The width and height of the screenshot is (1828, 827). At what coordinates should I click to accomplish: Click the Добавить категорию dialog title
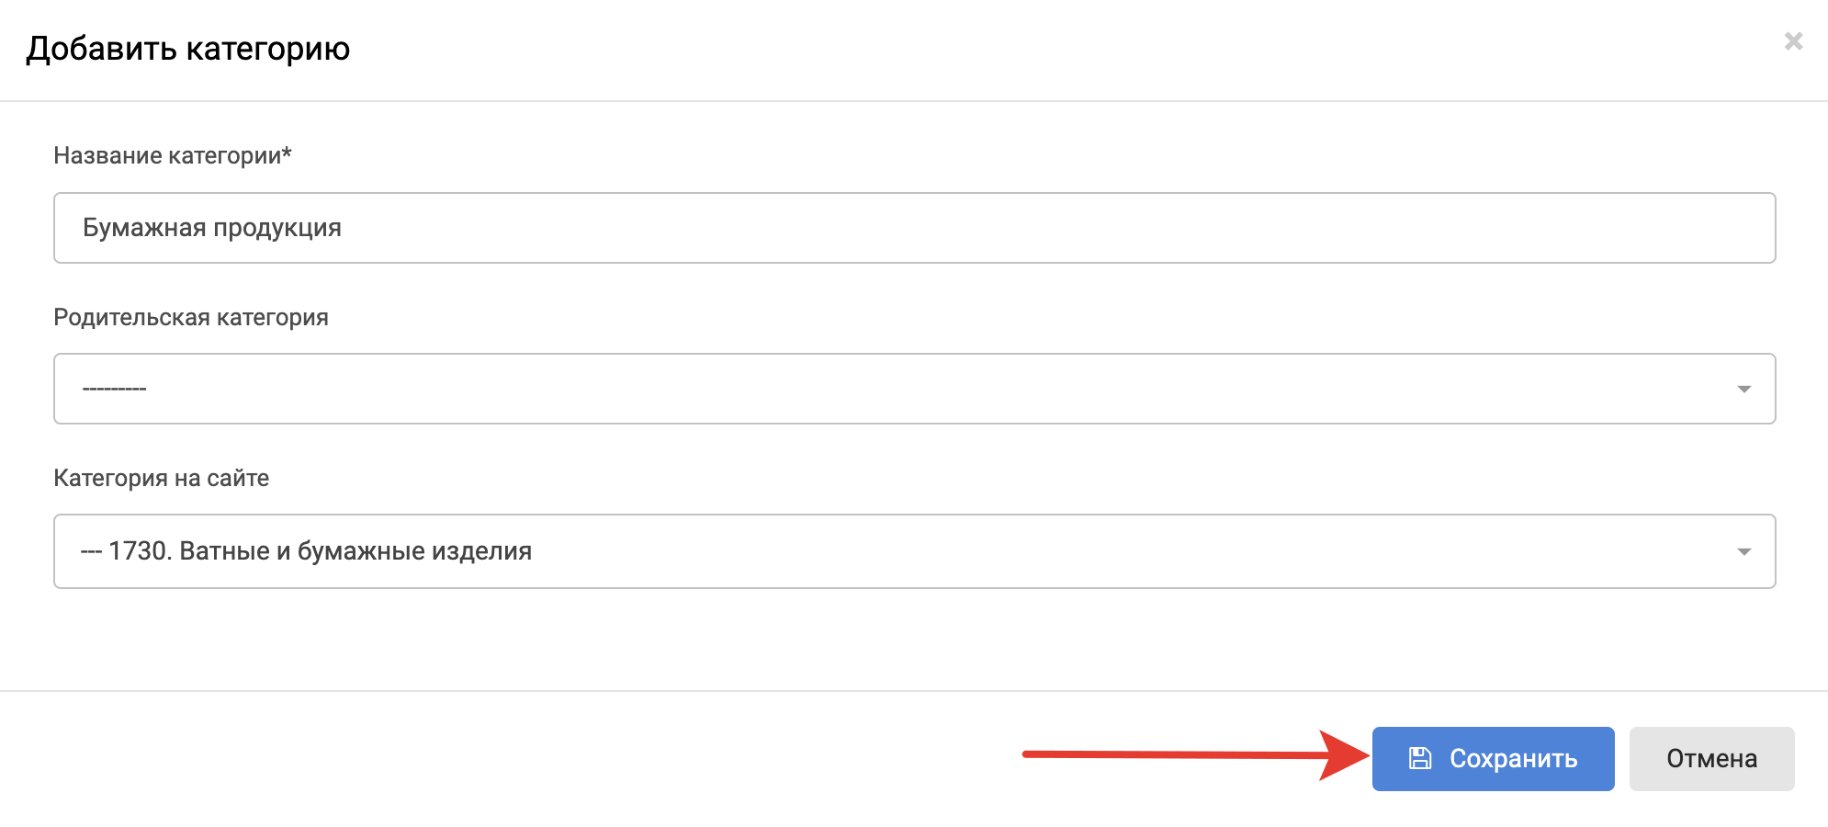pyautogui.click(x=188, y=49)
